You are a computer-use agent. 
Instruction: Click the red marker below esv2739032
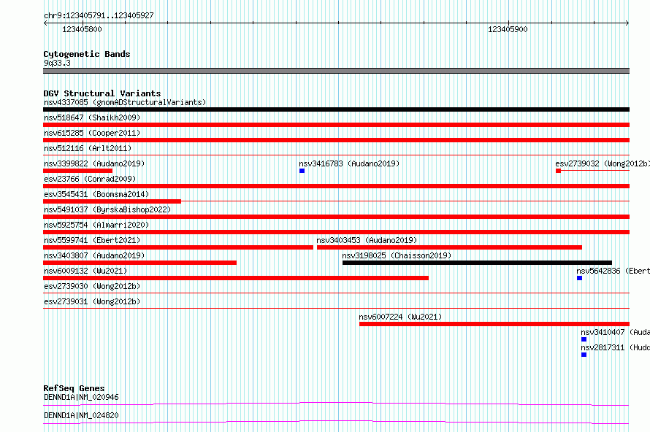tap(559, 171)
